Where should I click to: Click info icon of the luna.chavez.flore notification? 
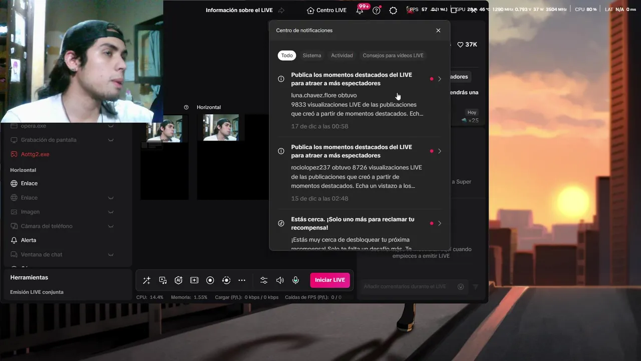(281, 79)
